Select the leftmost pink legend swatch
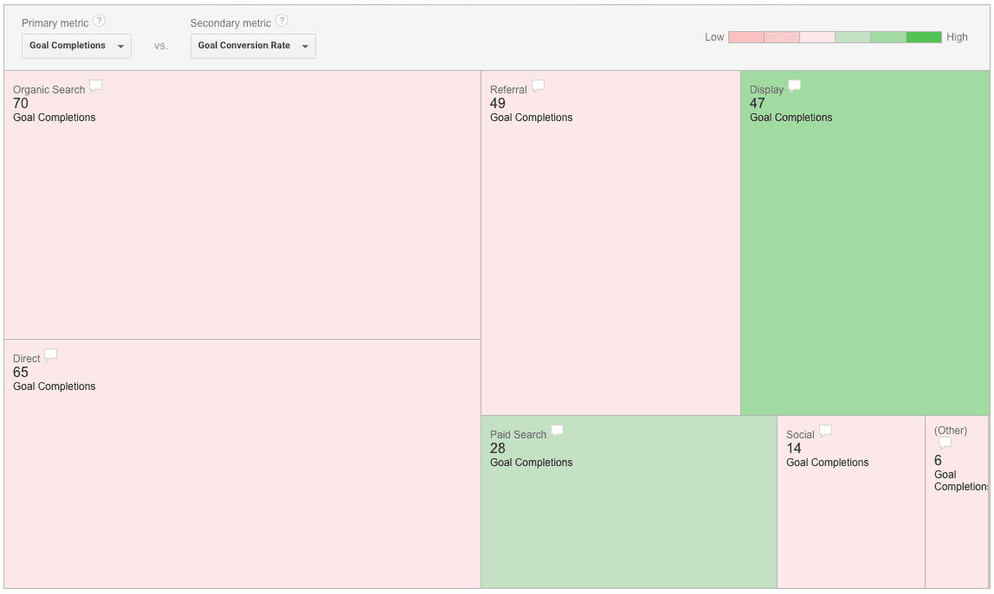The height and width of the screenshot is (594, 994). point(746,37)
